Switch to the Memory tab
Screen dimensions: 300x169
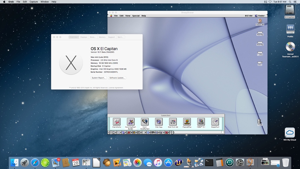click(x=102, y=37)
